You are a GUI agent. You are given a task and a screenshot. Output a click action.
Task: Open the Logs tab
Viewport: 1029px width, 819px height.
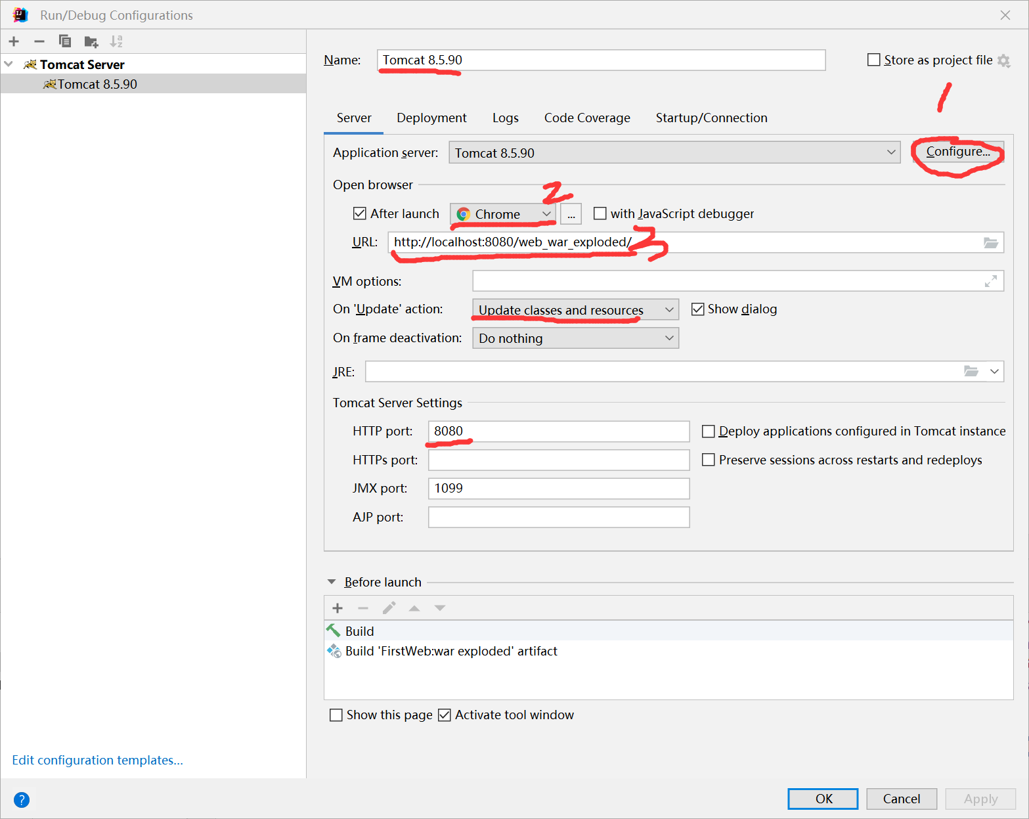tap(506, 118)
